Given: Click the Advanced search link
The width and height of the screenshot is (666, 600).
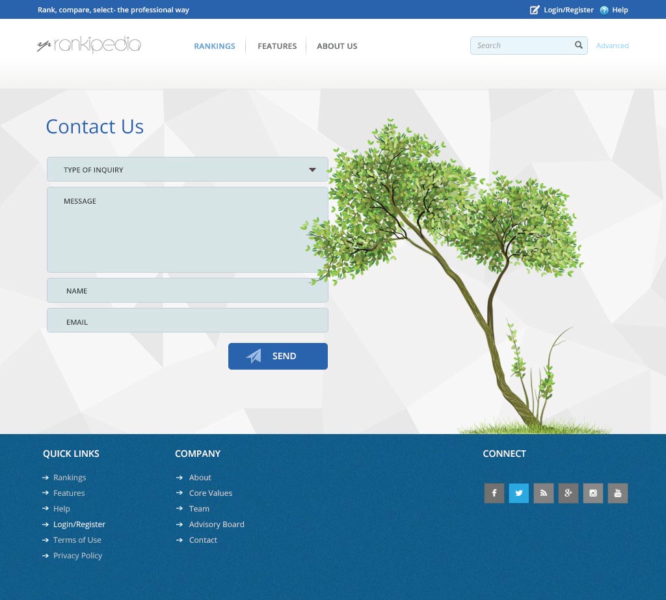Looking at the screenshot, I should 612,46.
